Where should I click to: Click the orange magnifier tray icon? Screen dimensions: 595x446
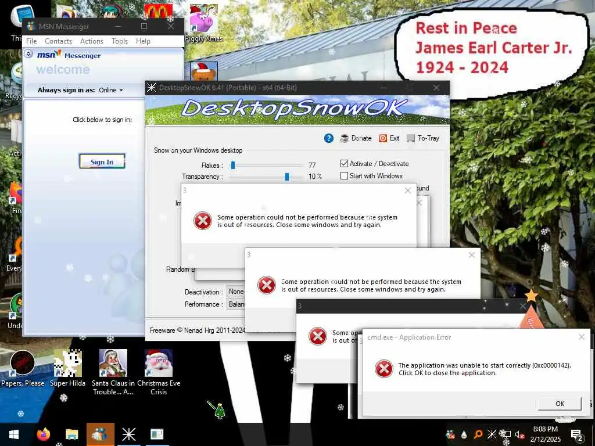click(x=478, y=434)
